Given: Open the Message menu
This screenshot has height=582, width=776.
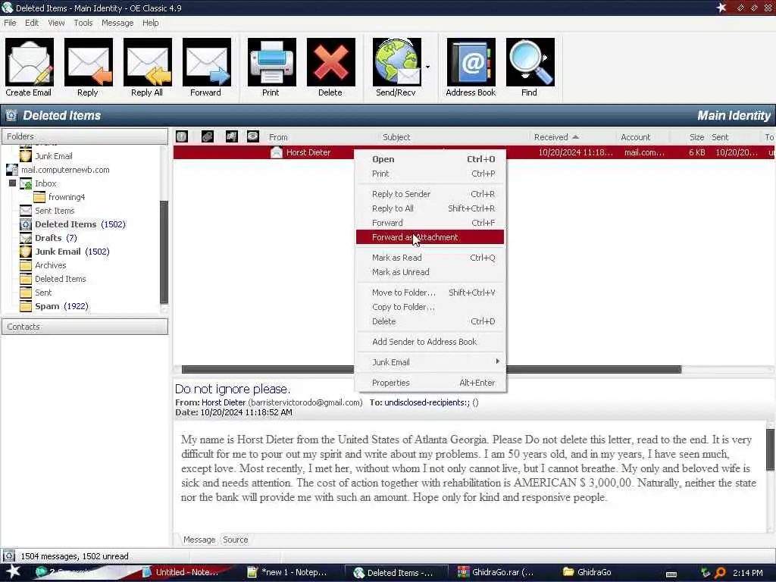Looking at the screenshot, I should click(x=117, y=23).
